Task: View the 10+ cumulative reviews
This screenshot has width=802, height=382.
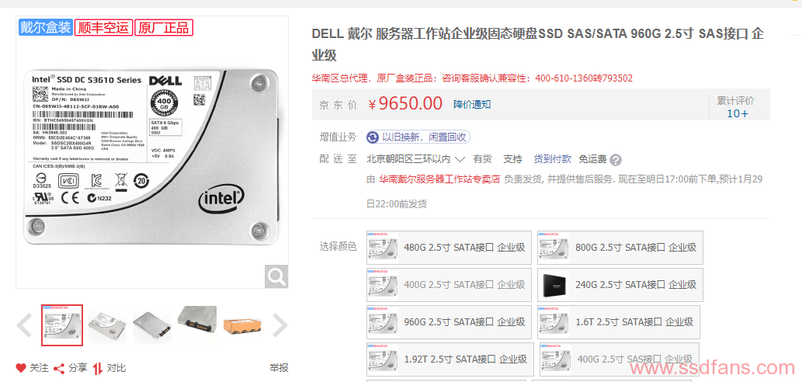Action: 737,113
